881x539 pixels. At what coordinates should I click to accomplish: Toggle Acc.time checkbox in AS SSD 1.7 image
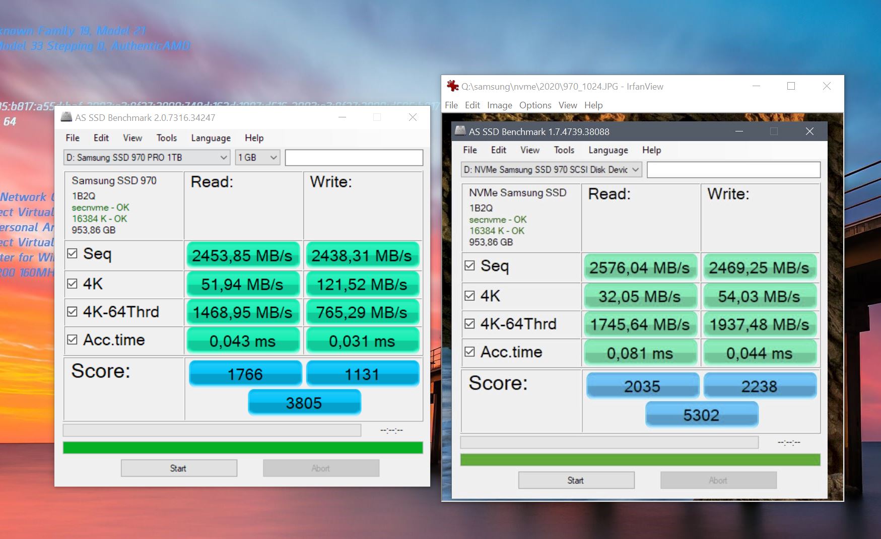(469, 352)
